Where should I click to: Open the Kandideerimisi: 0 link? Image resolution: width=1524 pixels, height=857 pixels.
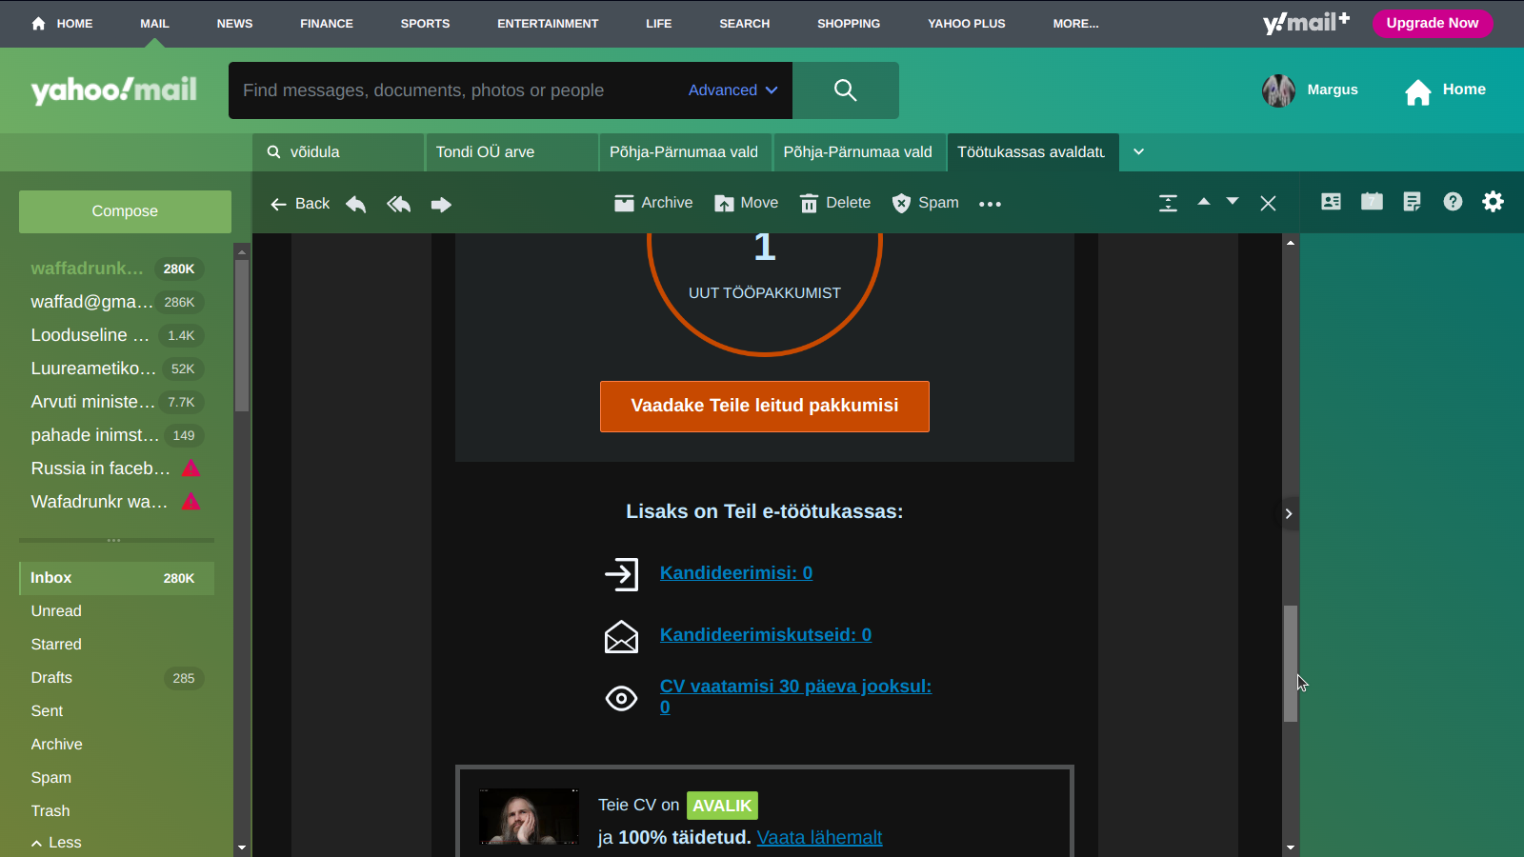point(736,573)
